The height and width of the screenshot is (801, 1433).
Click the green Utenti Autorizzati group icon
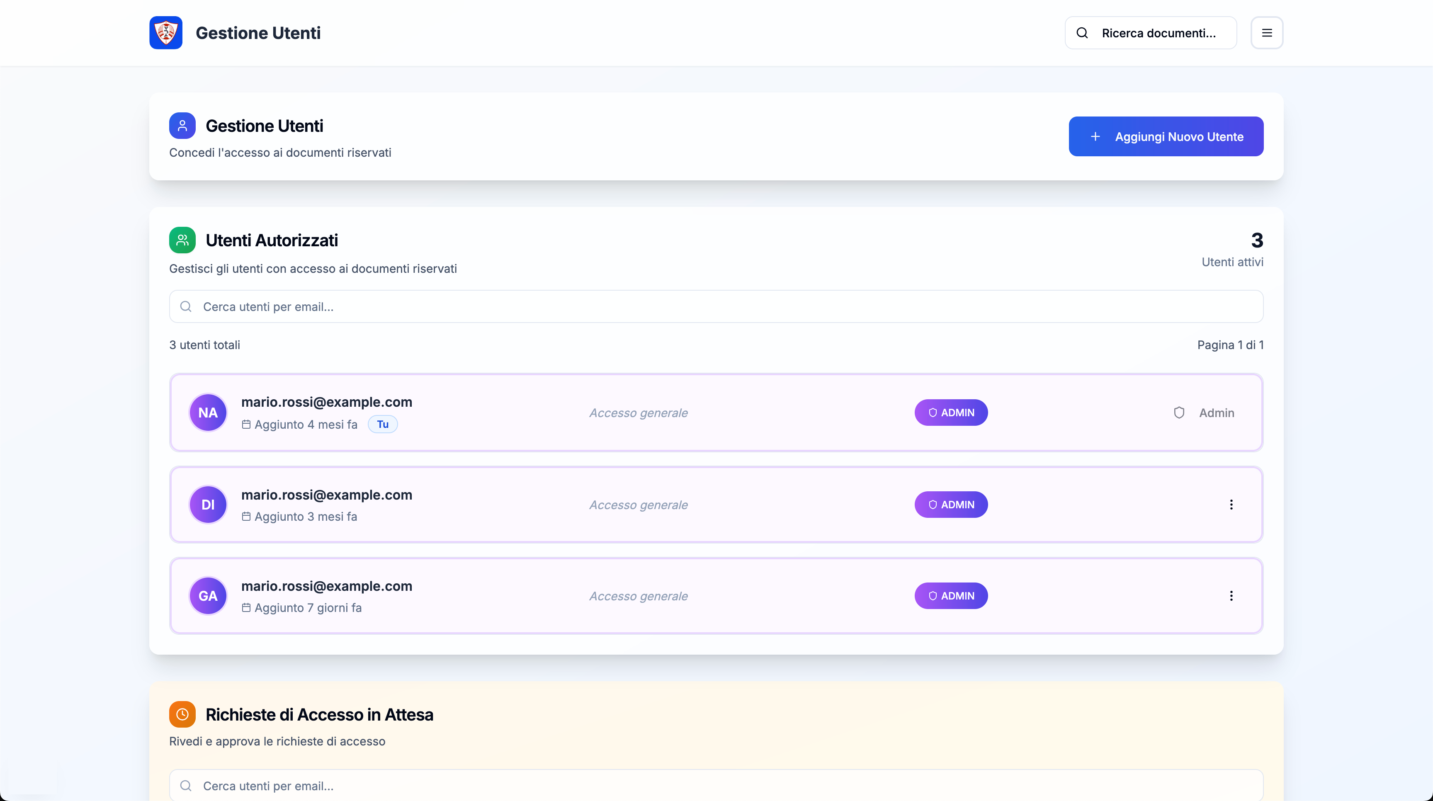click(x=182, y=240)
